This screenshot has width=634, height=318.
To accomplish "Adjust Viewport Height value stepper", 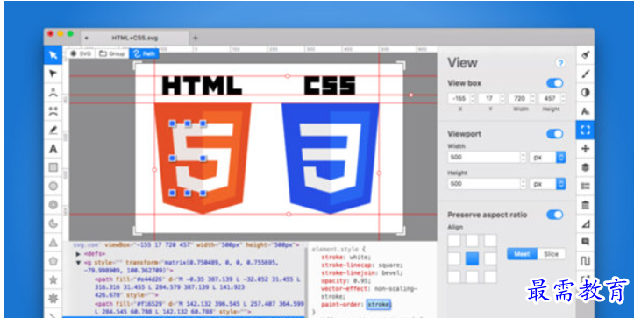I will tap(524, 184).
